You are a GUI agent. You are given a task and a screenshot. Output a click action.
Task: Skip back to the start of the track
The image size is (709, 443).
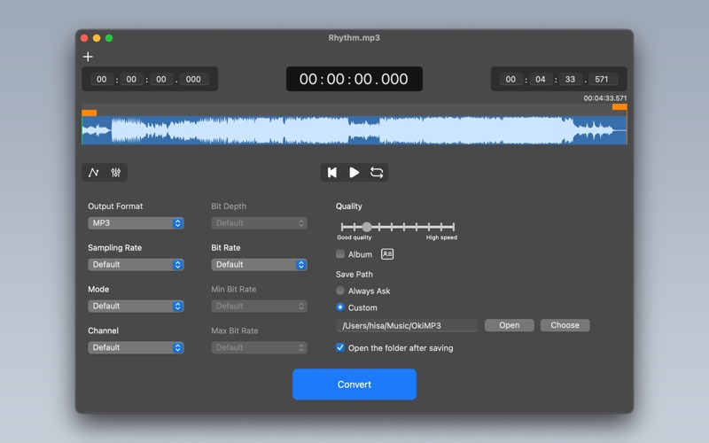(x=332, y=173)
